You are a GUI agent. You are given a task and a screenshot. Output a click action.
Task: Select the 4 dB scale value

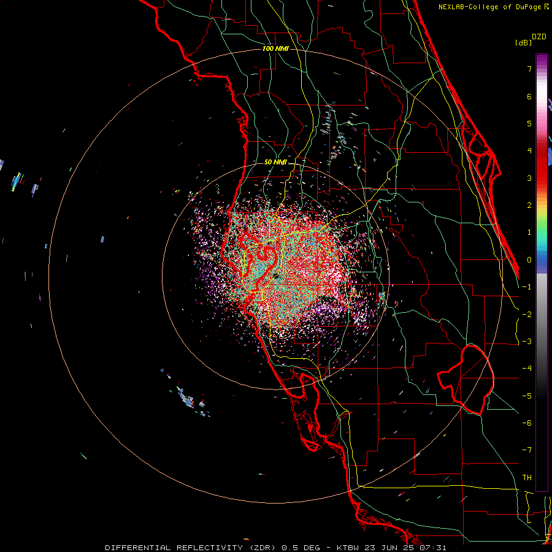[x=529, y=151]
